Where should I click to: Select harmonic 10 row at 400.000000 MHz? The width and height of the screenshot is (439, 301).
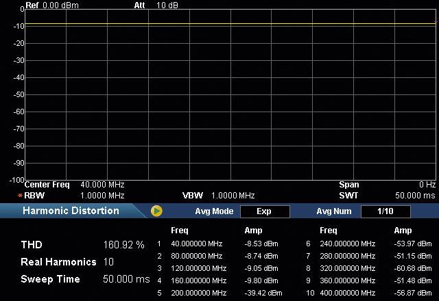point(347,293)
